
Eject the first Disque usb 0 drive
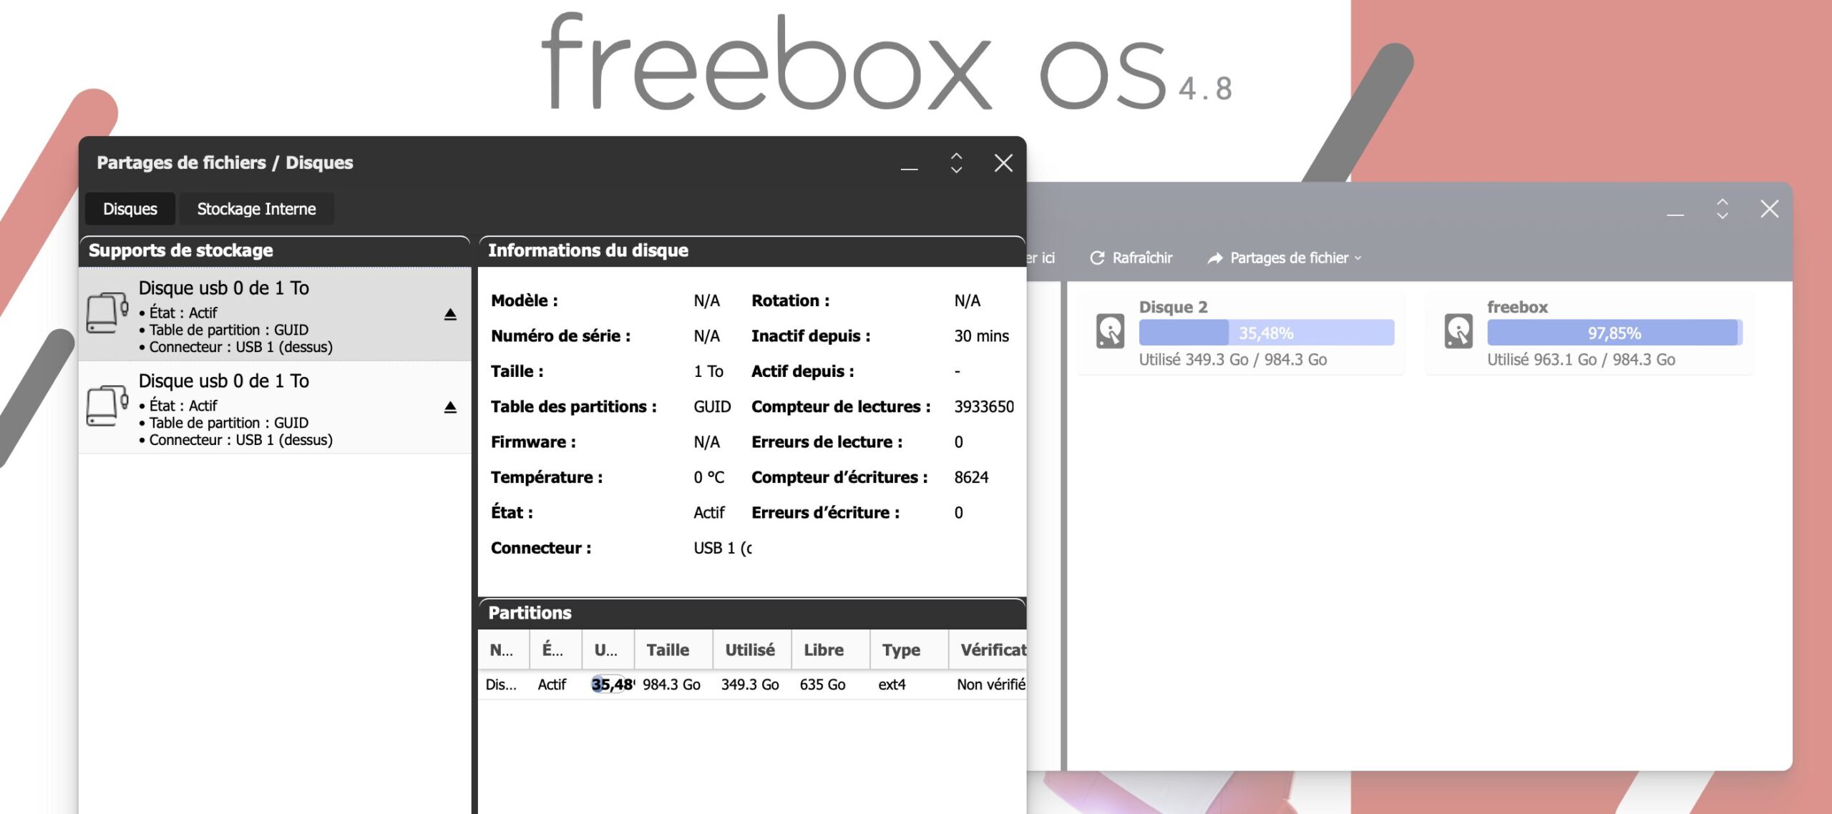[450, 314]
